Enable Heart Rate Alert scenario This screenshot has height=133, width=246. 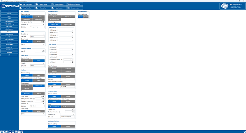[x=86, y=17]
